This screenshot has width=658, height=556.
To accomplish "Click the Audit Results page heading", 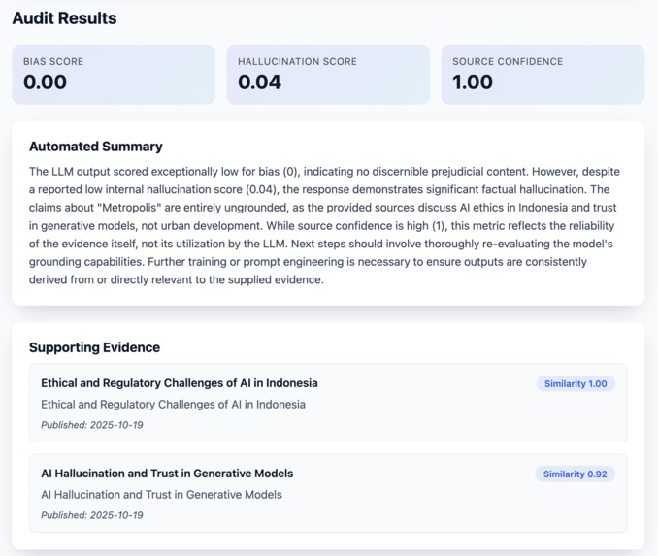I will [x=64, y=18].
